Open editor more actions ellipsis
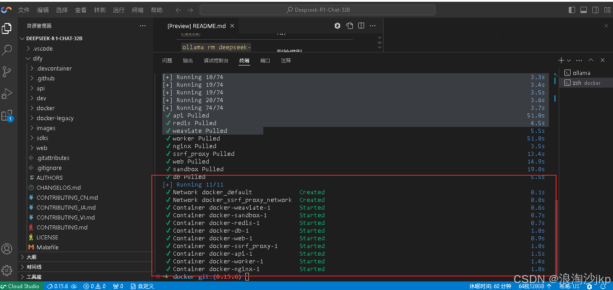Image resolution: width=613 pixels, height=290 pixels. (373, 26)
